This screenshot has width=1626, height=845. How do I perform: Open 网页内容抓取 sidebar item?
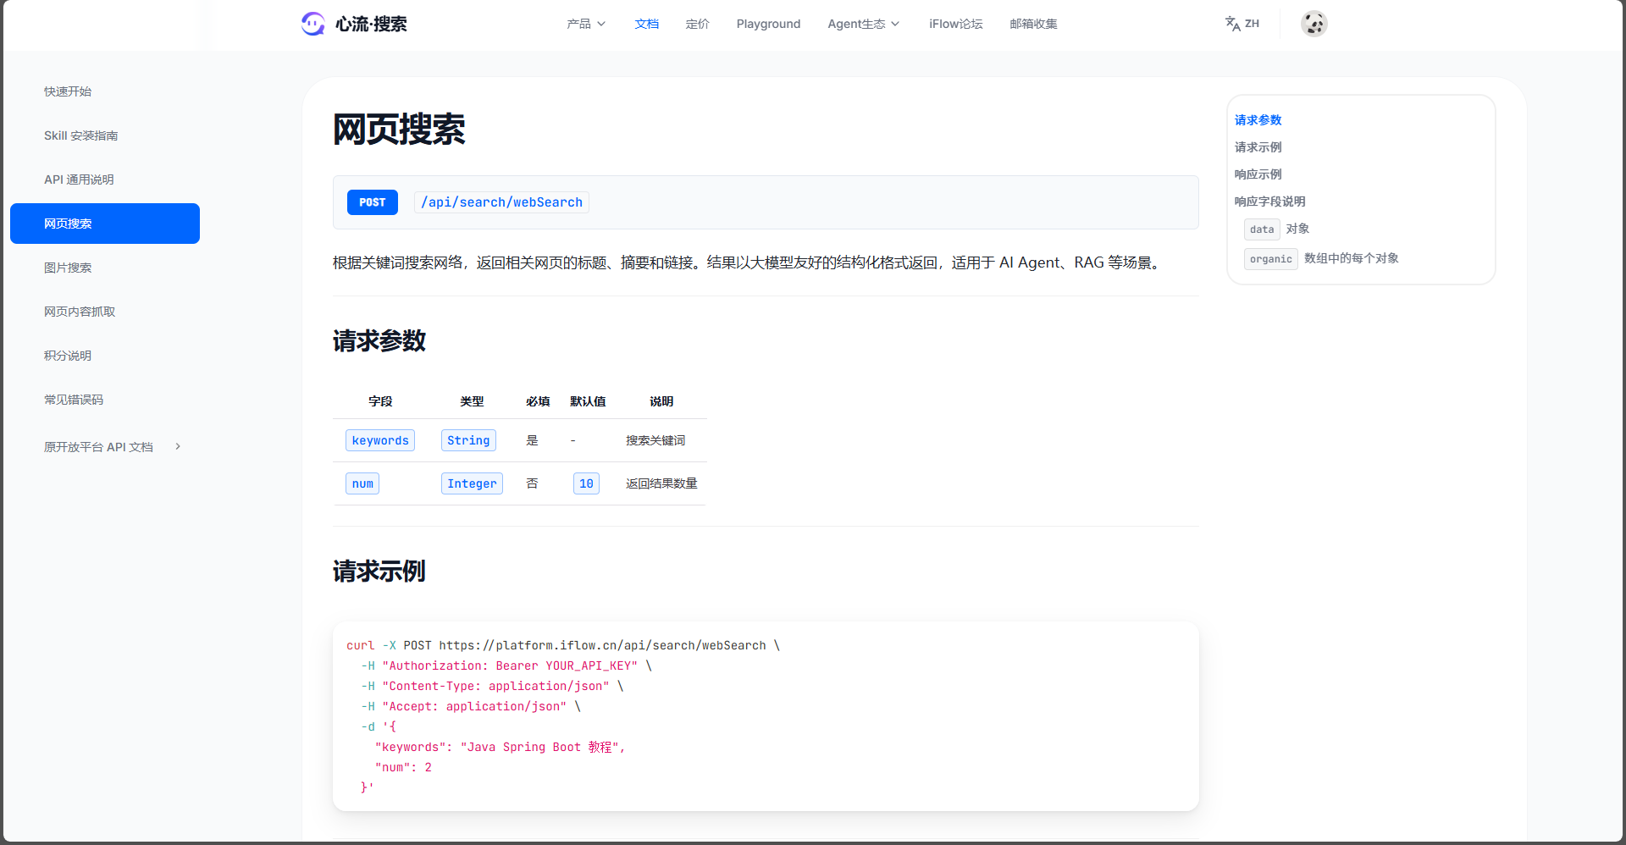pos(80,312)
